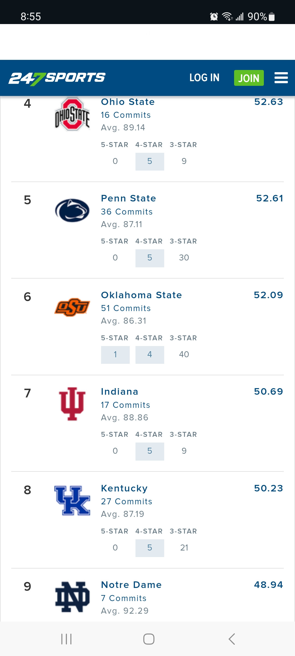Open Android recent apps button
The width and height of the screenshot is (295, 656).
pyautogui.click(x=66, y=639)
